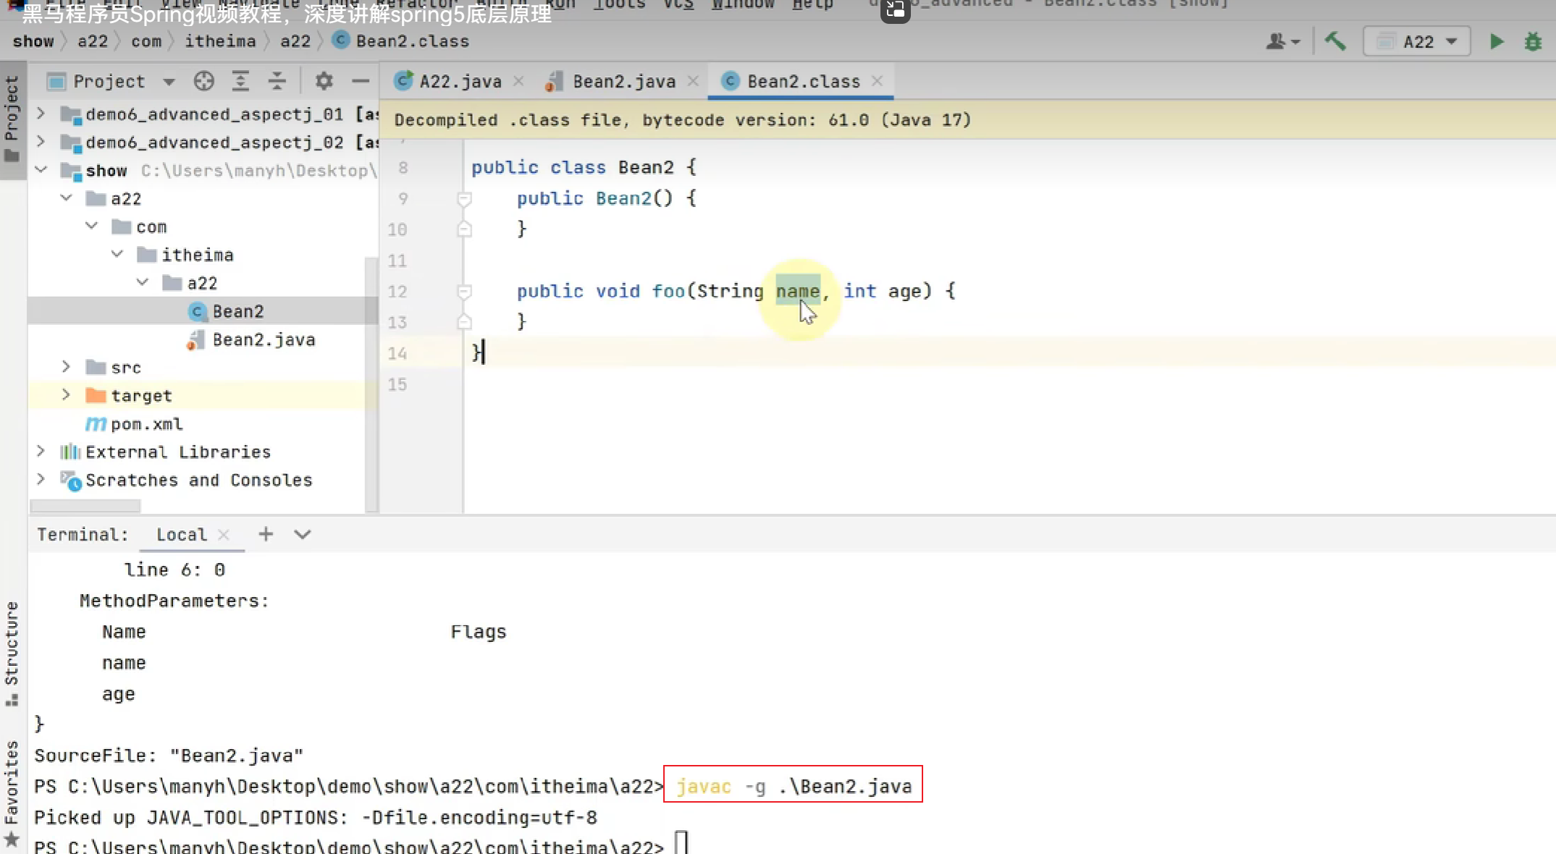This screenshot has width=1556, height=854.
Task: Close the Bean2.java tab
Action: click(693, 81)
